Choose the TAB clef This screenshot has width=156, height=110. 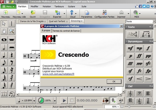[148, 101]
